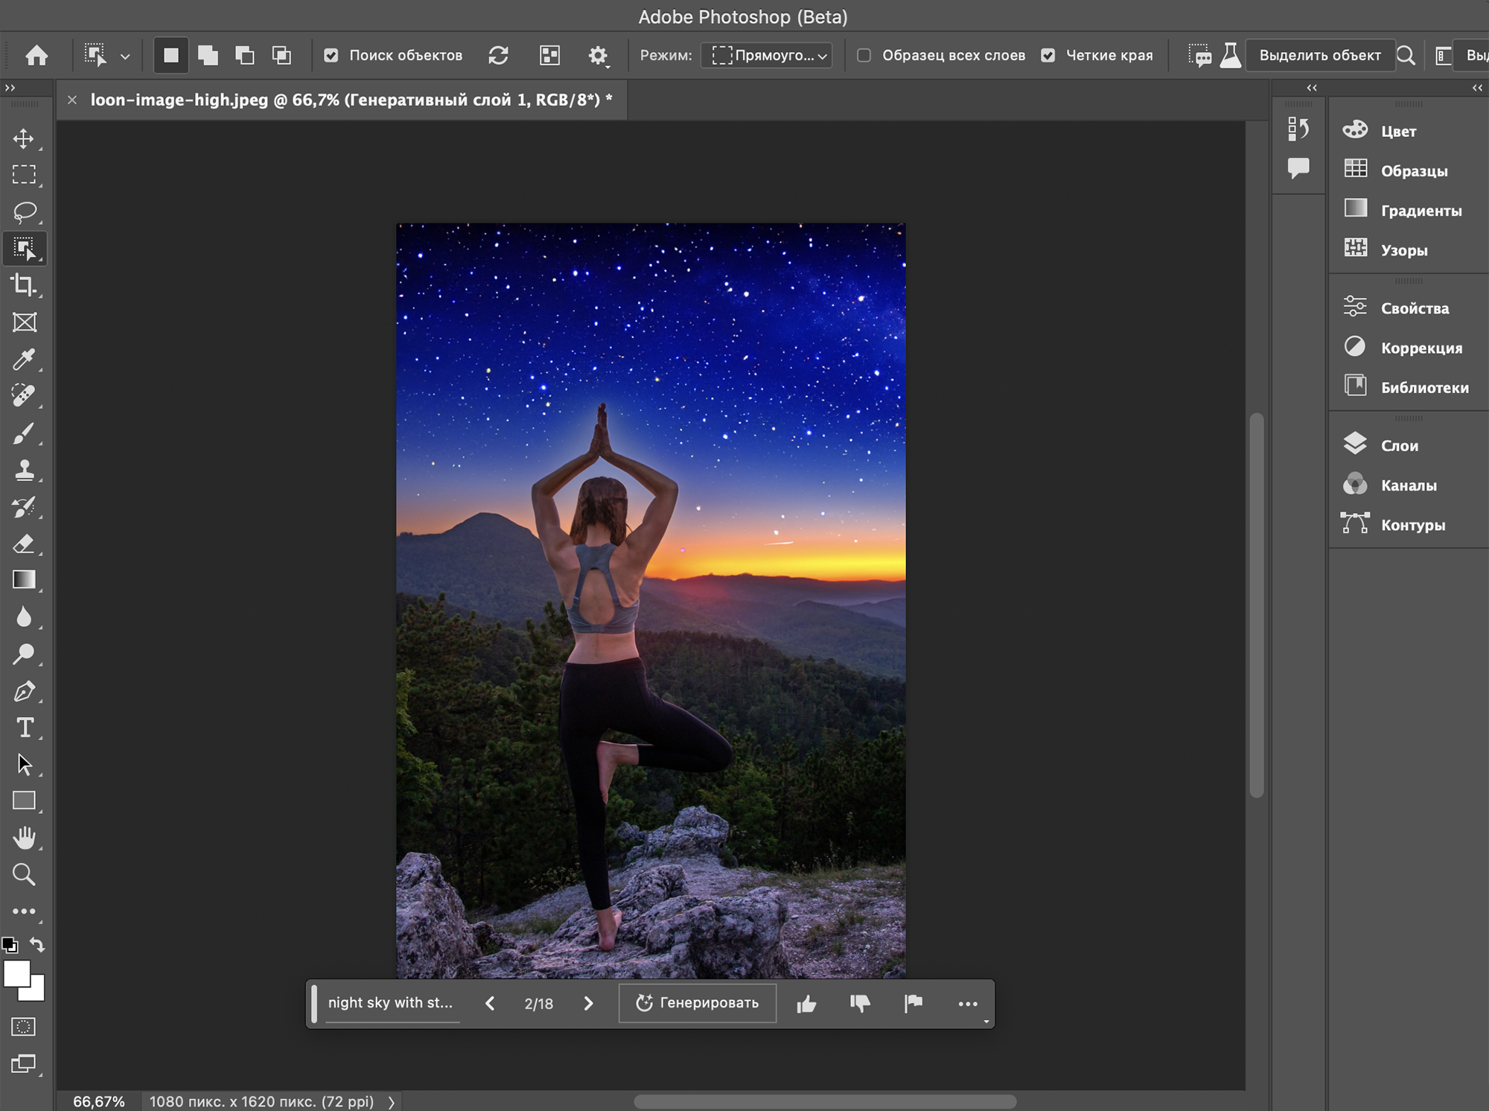Open the search magnifier in options bar

(x=1406, y=55)
